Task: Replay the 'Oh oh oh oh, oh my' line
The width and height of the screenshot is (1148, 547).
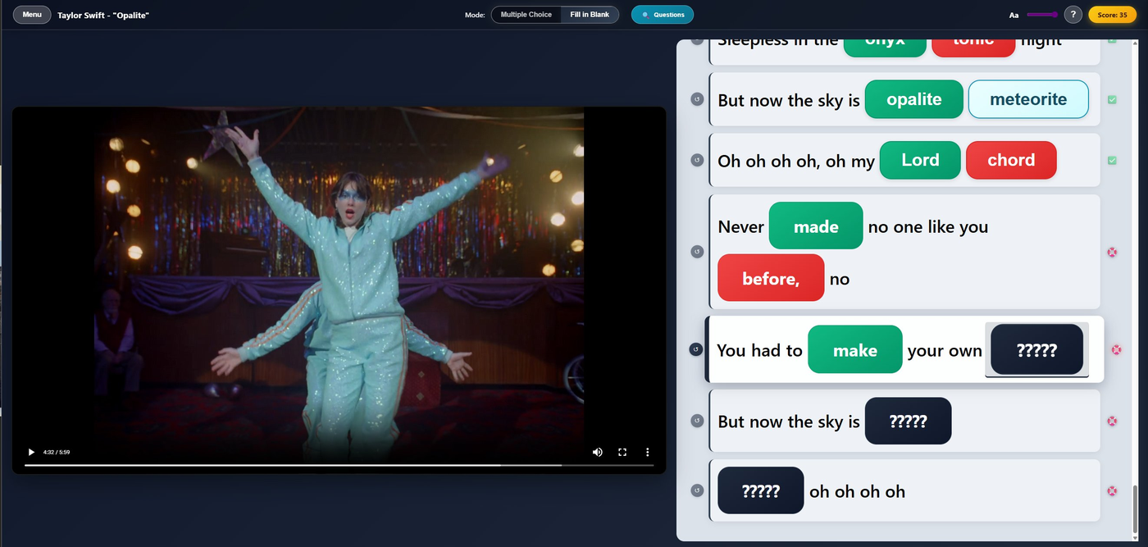Action: point(697,160)
